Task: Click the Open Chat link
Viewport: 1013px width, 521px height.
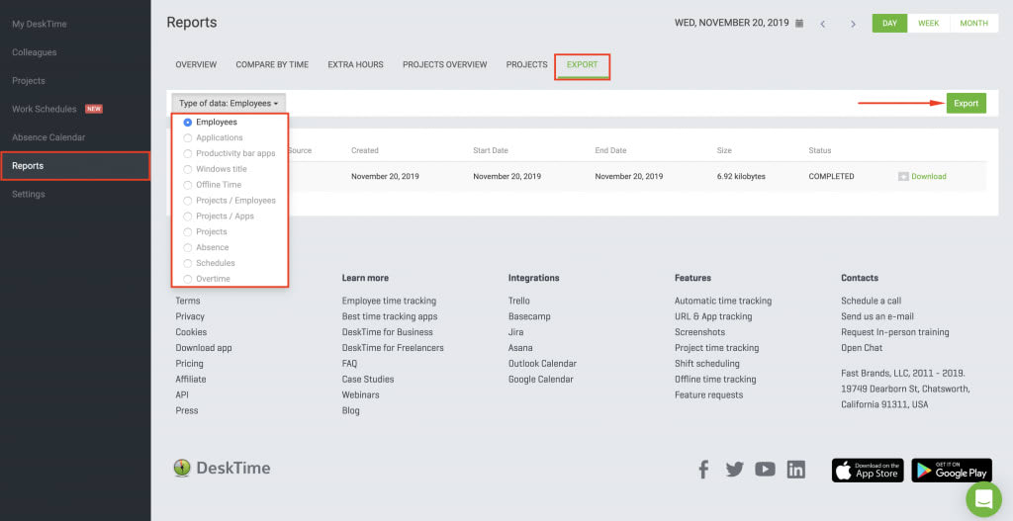Action: coord(862,348)
